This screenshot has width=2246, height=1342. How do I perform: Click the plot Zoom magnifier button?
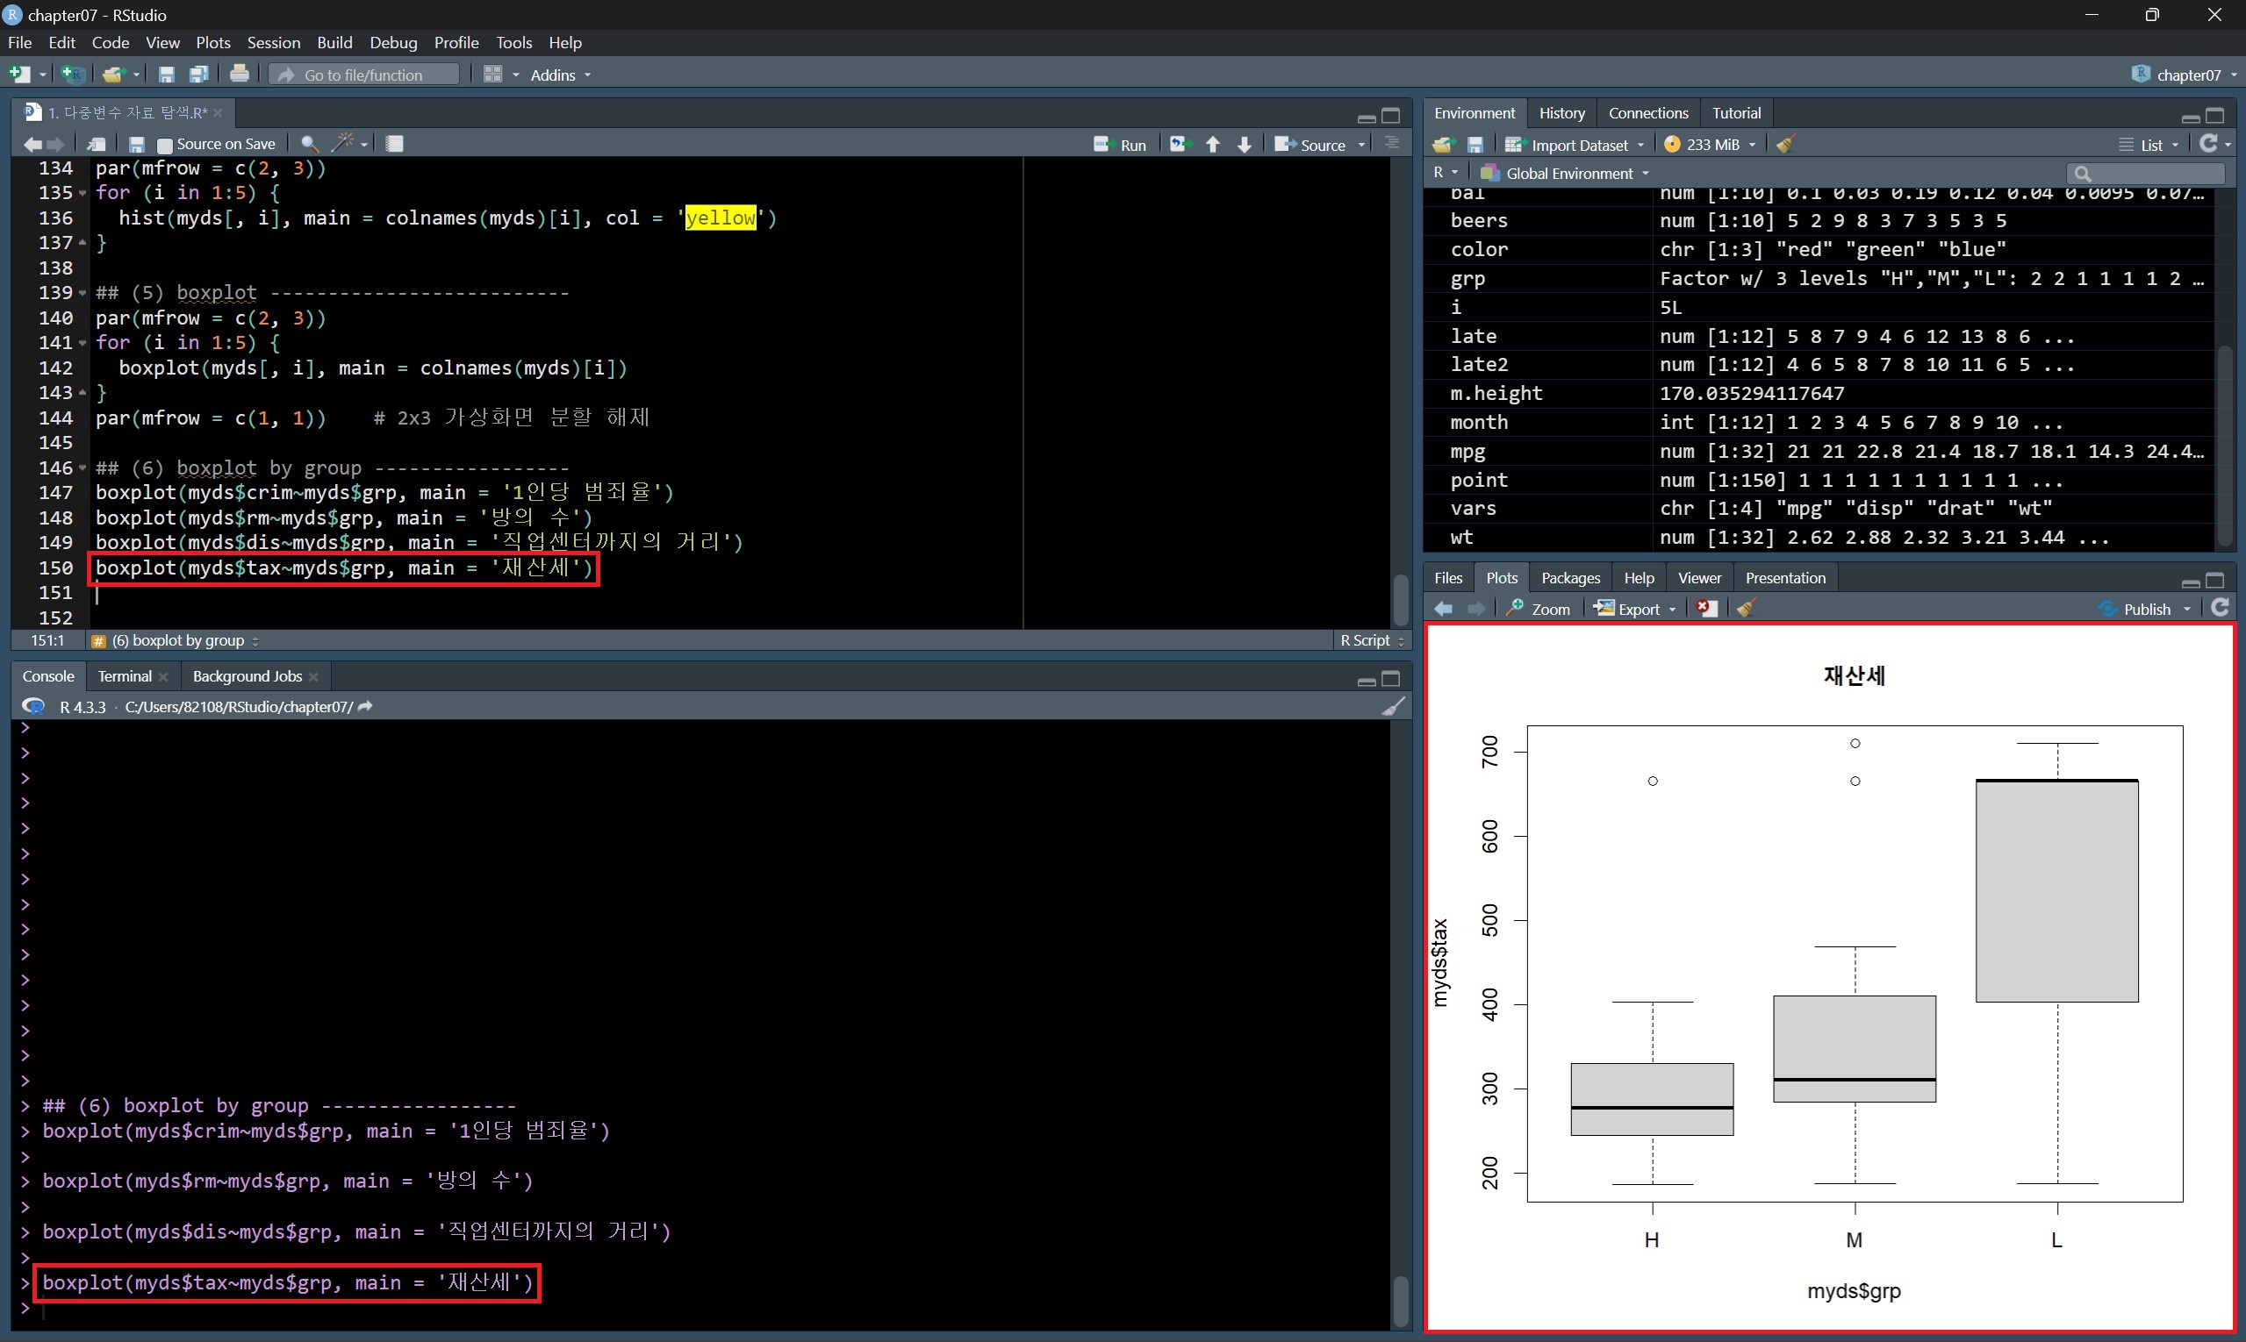pos(1539,609)
